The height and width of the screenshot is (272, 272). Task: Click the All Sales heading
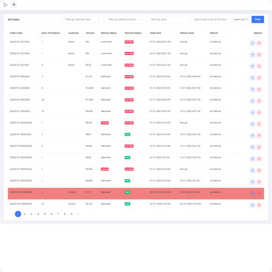tap(13, 19)
